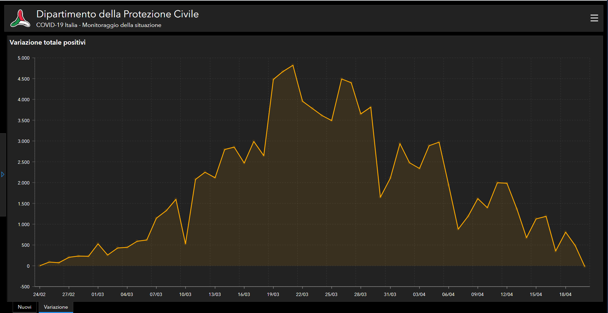This screenshot has width=608, height=313.
Task: Open the hamburger menu icon
Action: click(x=594, y=18)
